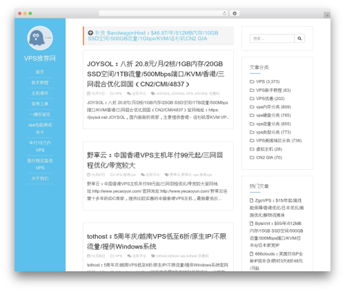Click the browser reload icon
The image size is (345, 292).
coord(224,14)
